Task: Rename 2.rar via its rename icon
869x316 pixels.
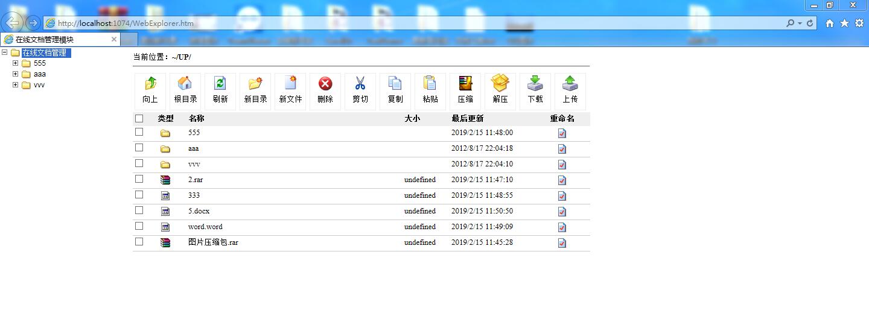Action: point(562,180)
